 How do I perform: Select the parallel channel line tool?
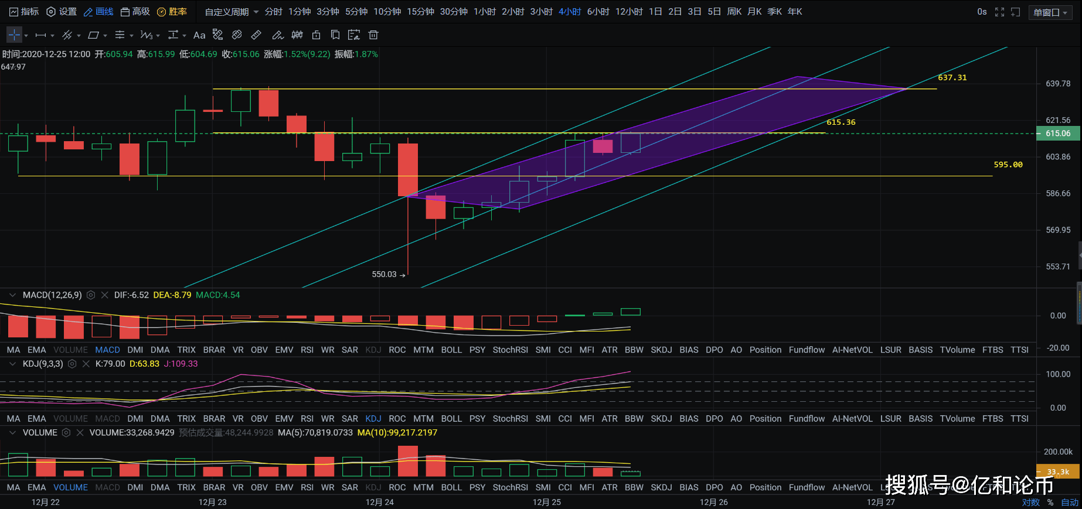[x=67, y=35]
